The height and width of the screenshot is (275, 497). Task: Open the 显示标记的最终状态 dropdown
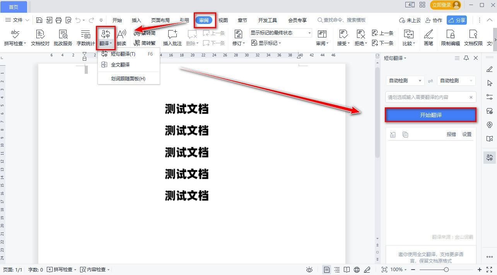pos(308,33)
